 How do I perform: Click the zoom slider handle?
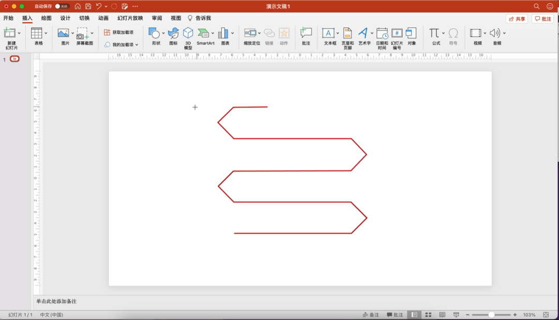click(x=492, y=315)
